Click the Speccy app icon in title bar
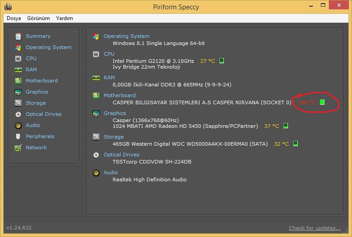Screen dimensions: 352x237 point(8,7)
